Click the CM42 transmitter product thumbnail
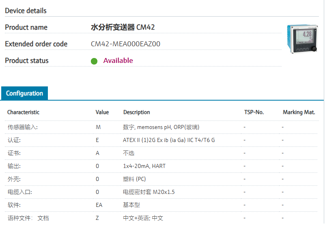This screenshot has width=325, height=228. point(303,39)
